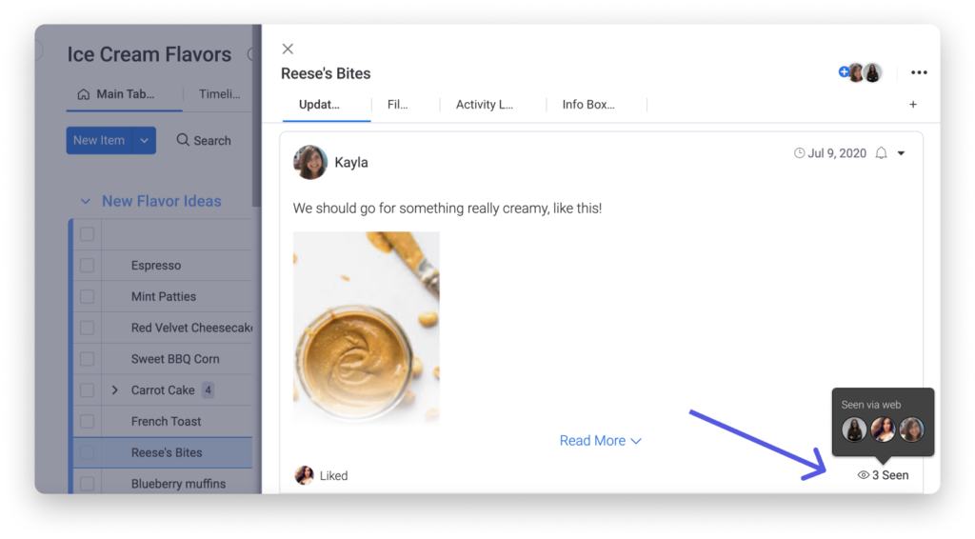Open the update's dropdown arrow near the bell
Screen dimensions: 975x539
click(901, 153)
